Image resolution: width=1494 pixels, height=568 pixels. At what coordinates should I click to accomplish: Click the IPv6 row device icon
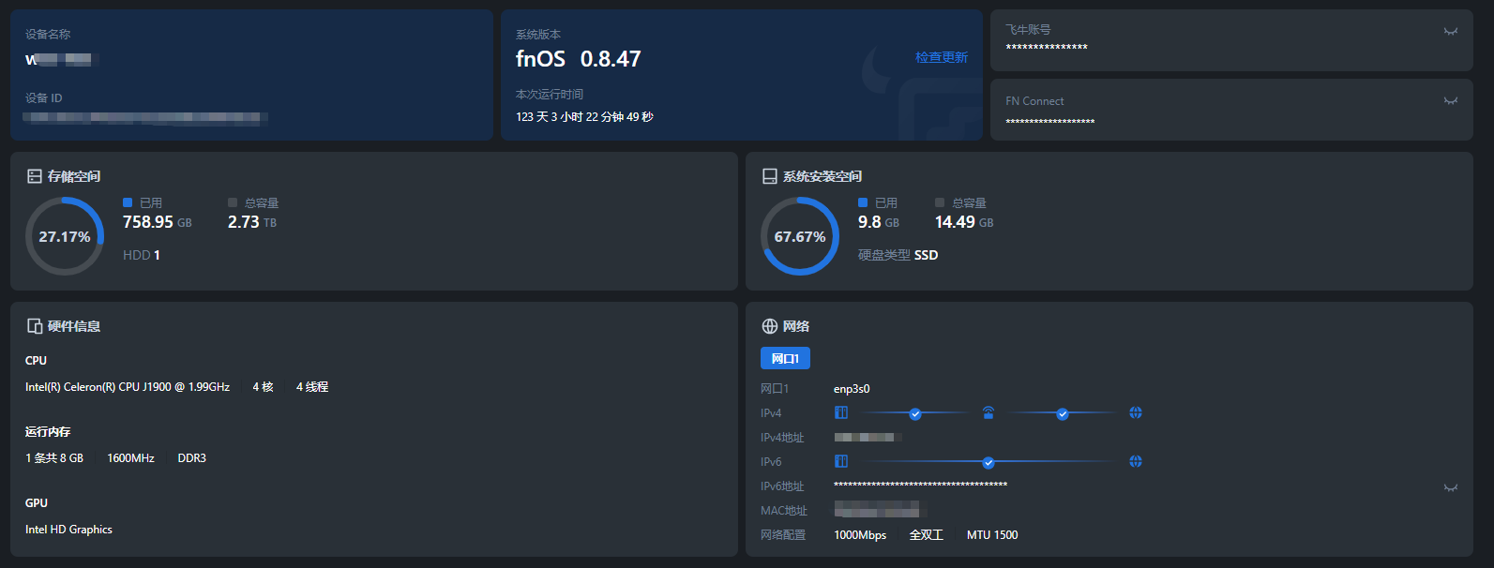pyautogui.click(x=841, y=461)
